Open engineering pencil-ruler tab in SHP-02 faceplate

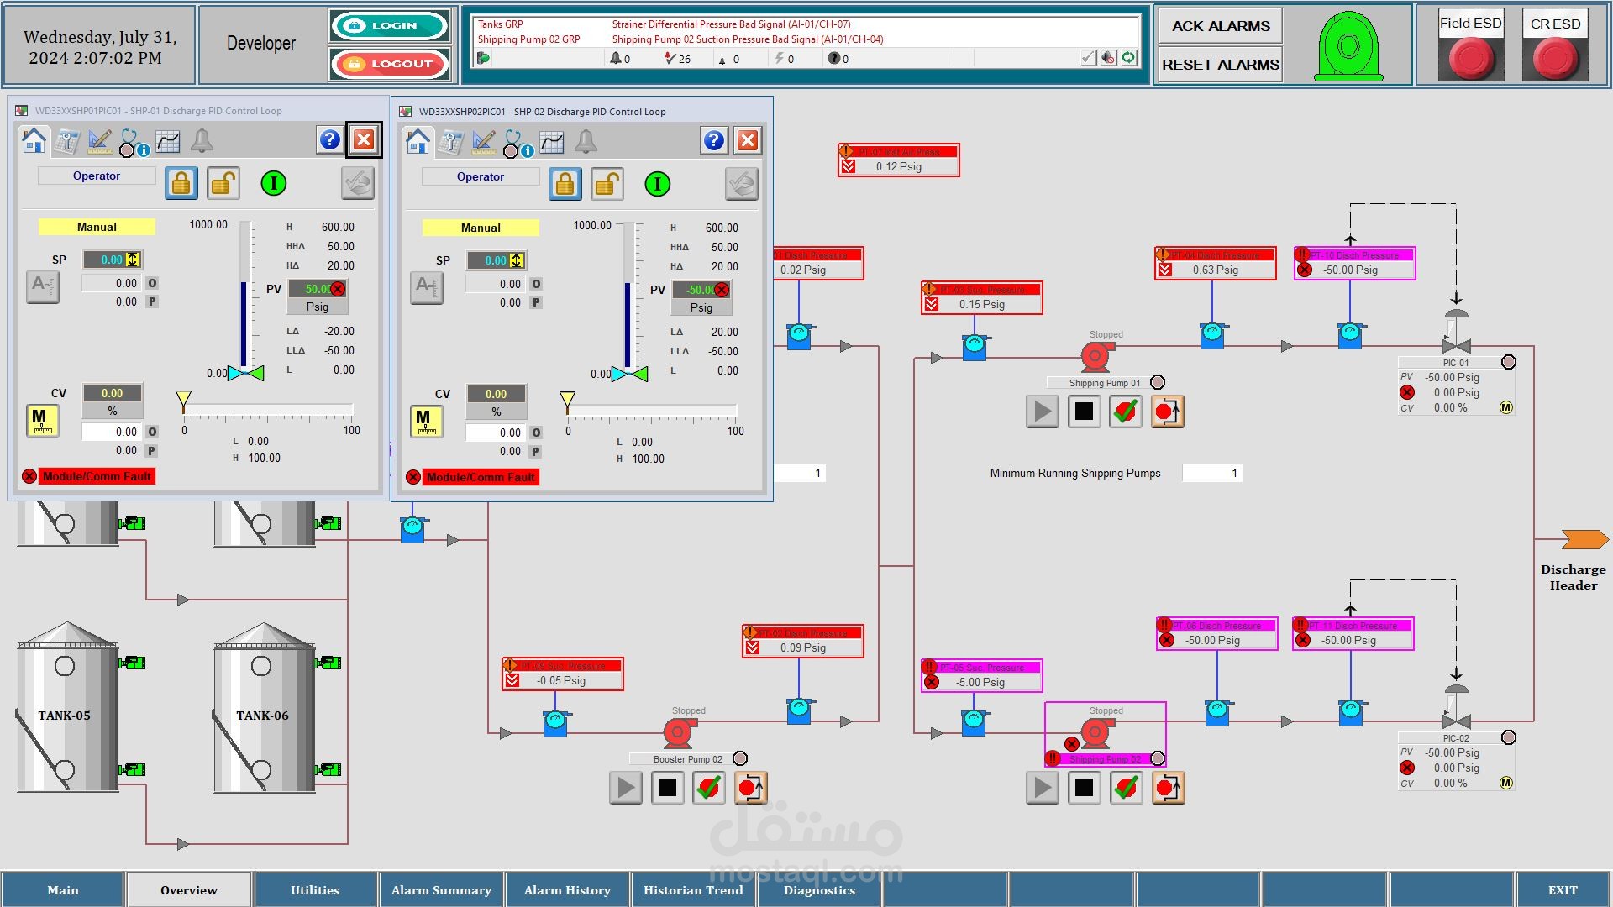pos(484,142)
